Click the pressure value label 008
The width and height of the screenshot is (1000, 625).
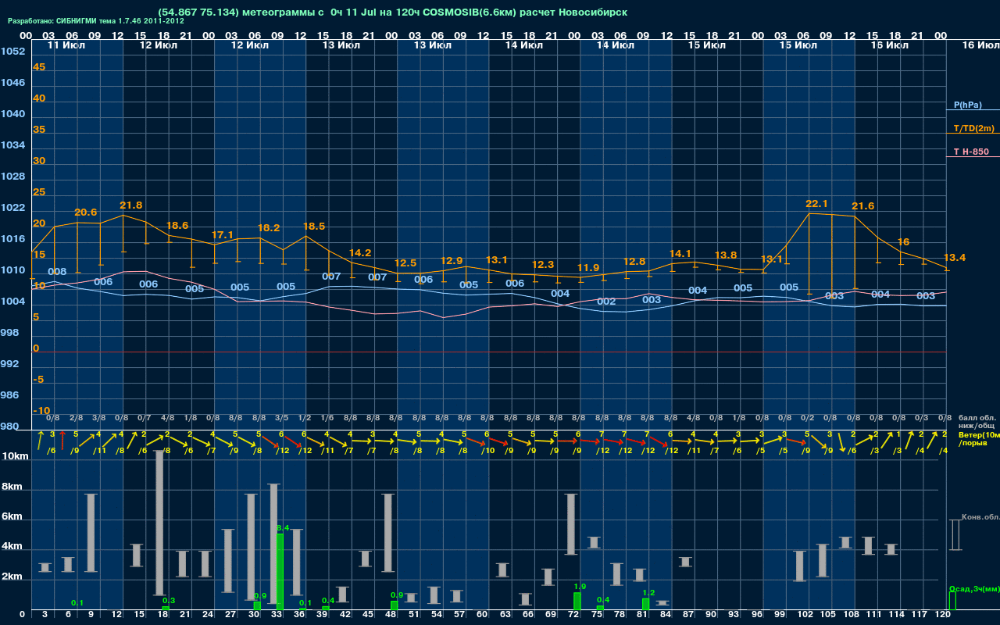pos(57,272)
